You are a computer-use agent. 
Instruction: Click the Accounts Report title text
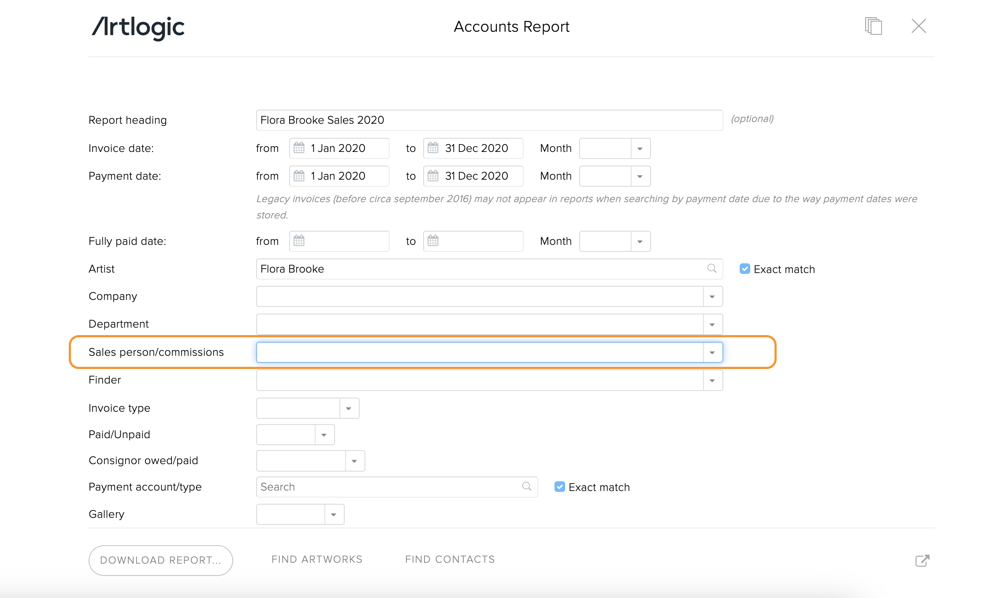coord(511,26)
